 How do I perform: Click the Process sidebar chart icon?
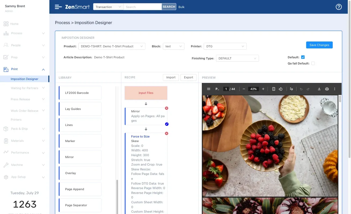coord(6,33)
